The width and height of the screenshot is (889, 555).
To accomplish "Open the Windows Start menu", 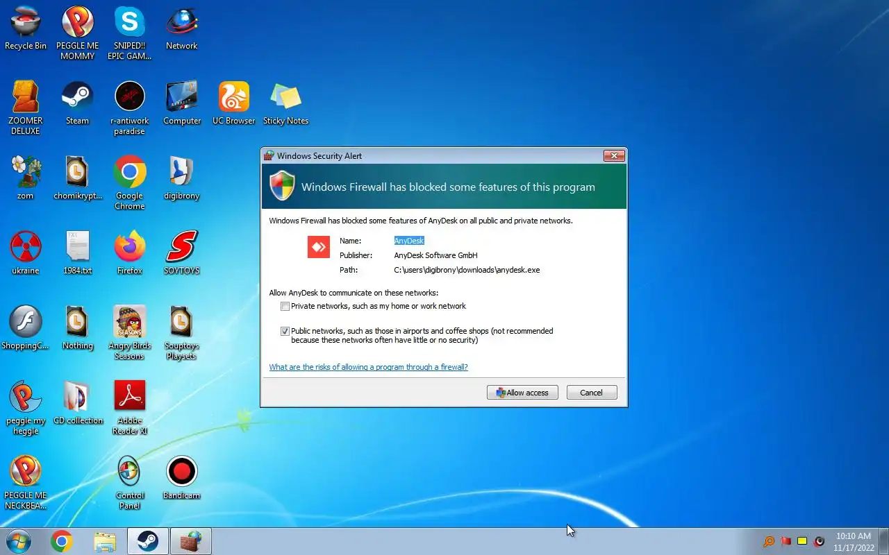I will [x=19, y=541].
